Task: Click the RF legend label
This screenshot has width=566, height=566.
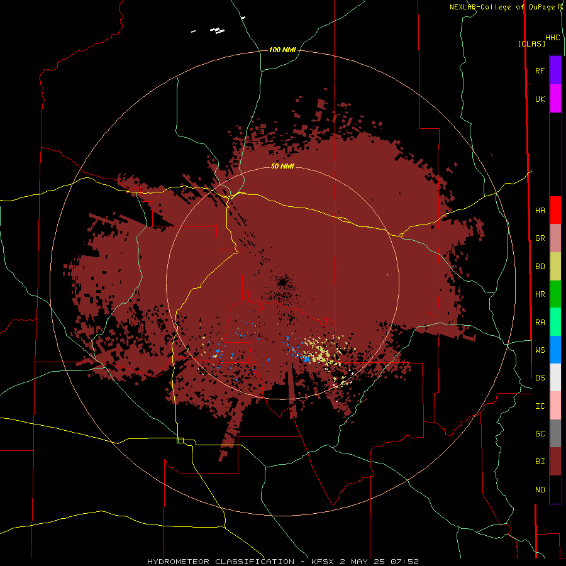Action: point(540,70)
